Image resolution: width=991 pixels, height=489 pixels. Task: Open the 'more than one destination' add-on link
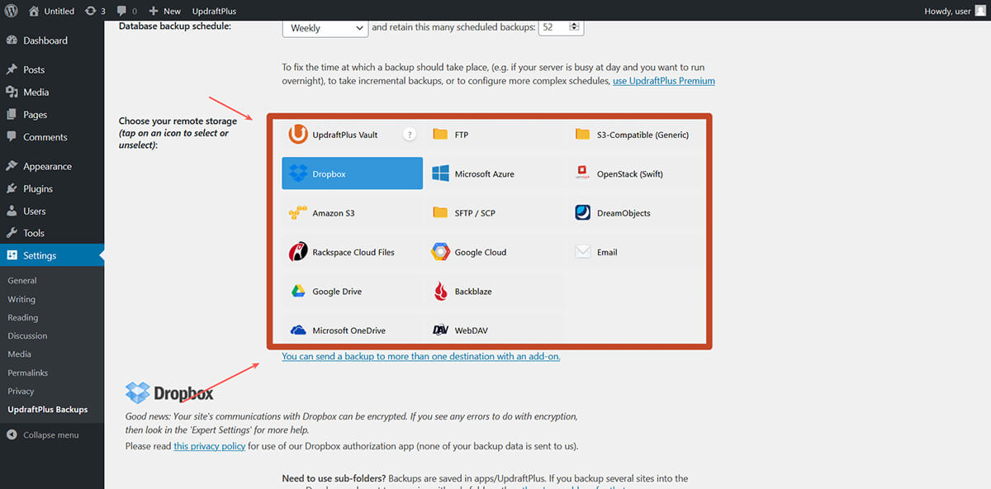(421, 356)
